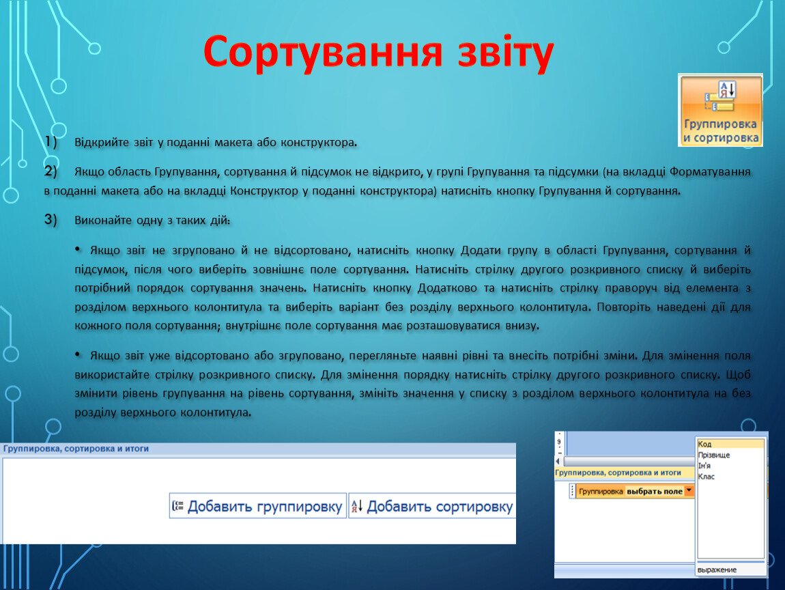This screenshot has width=785, height=590.
Task: Click the horizontal scrollbar track above grouping pane
Action: coord(628,461)
